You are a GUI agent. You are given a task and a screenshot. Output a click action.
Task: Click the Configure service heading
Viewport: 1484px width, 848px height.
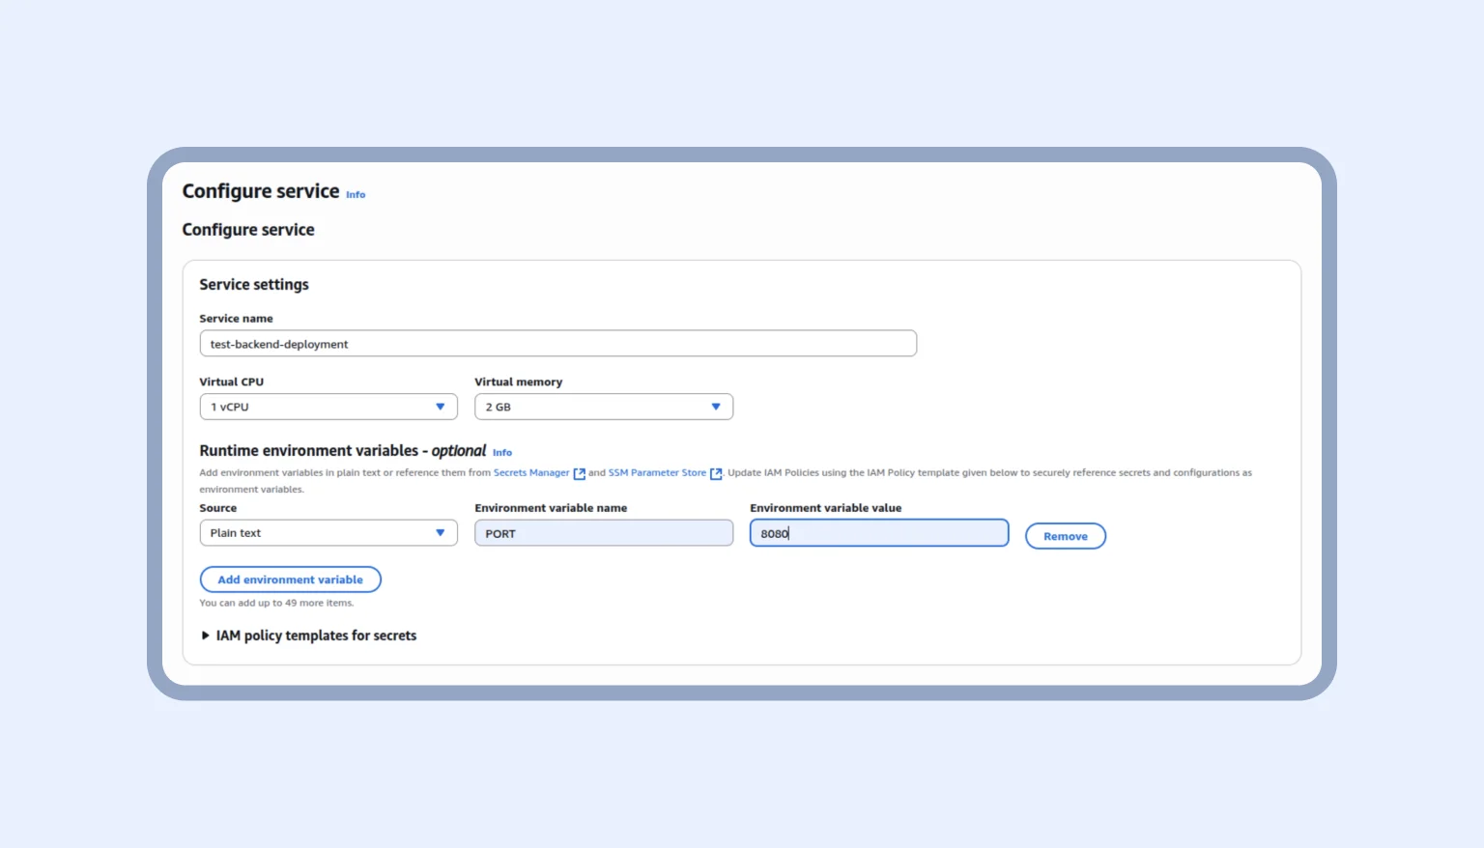pos(247,229)
